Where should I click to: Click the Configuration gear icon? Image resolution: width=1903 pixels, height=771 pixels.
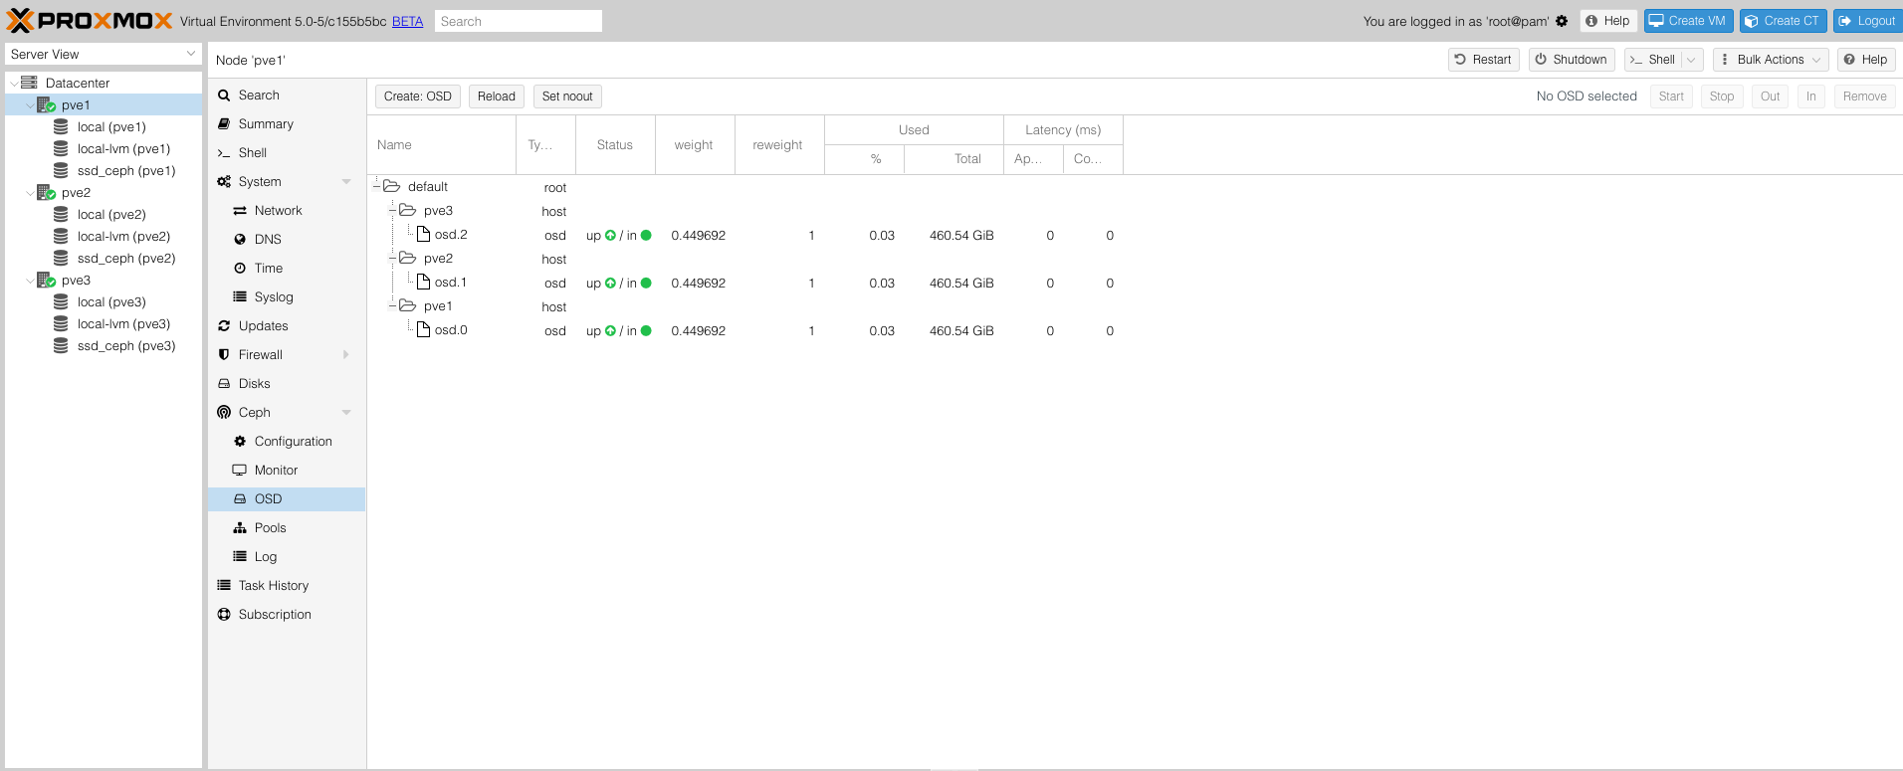[240, 442]
